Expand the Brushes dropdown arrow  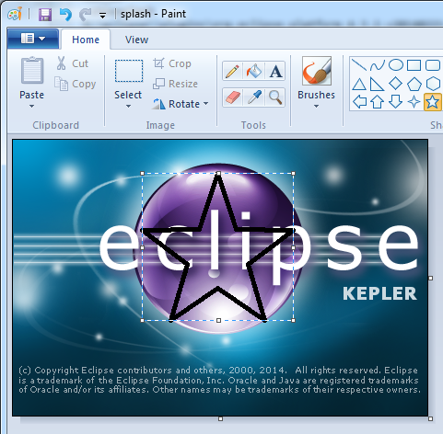click(316, 106)
